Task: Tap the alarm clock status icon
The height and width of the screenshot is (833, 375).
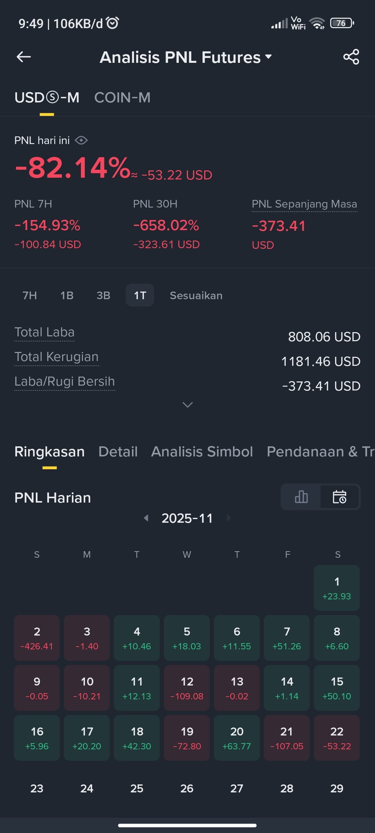Action: click(112, 23)
